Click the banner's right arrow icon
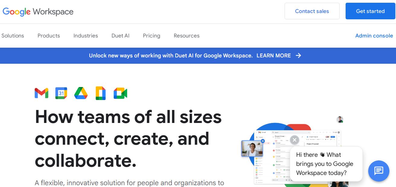 pyautogui.click(x=299, y=56)
